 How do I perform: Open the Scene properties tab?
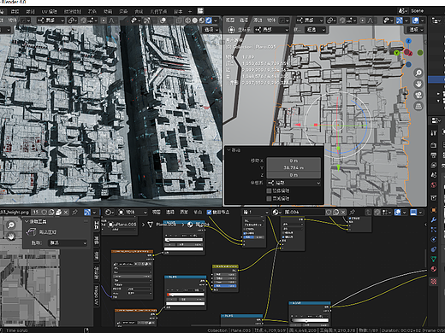434,175
